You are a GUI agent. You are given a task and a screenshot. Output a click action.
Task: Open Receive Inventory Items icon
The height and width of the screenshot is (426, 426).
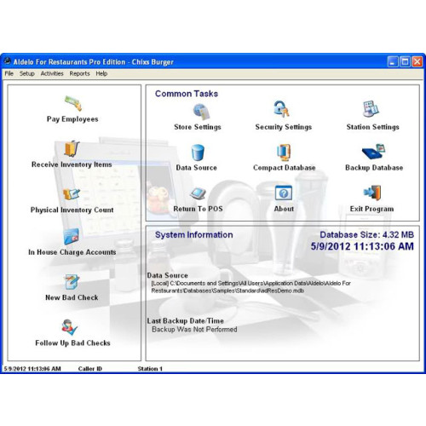pos(72,148)
